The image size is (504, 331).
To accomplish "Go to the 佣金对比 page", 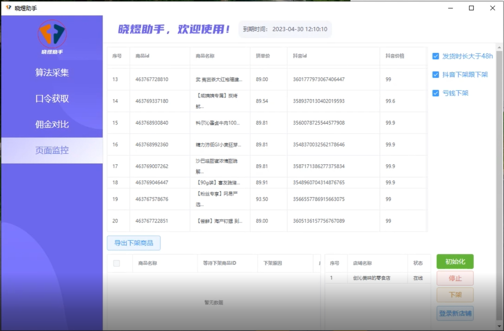I will [52, 124].
